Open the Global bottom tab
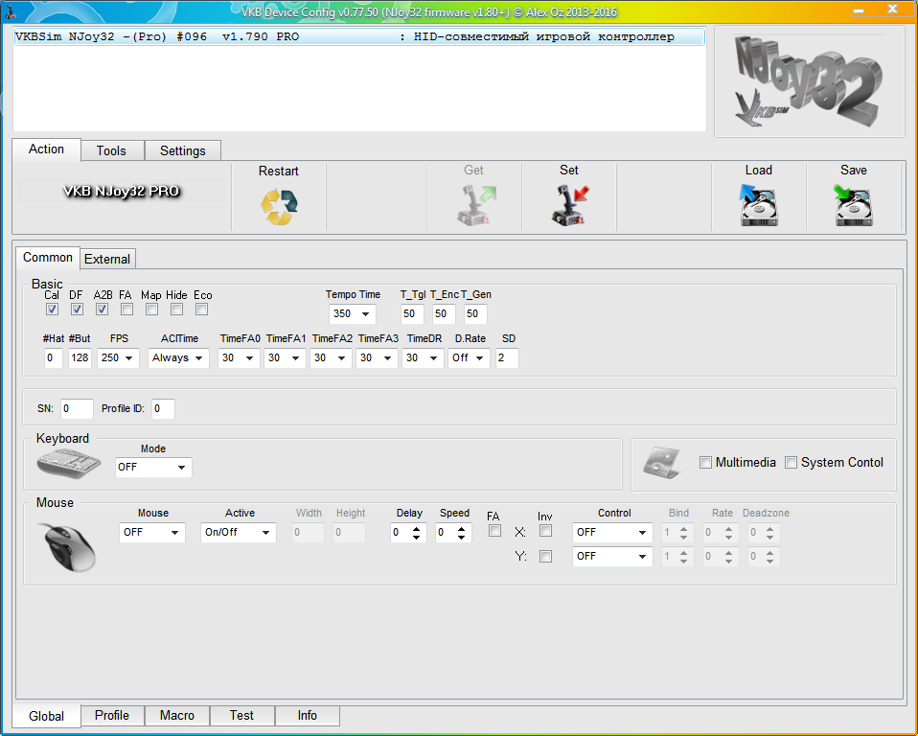Screen dimensions: 918x736 point(46,716)
